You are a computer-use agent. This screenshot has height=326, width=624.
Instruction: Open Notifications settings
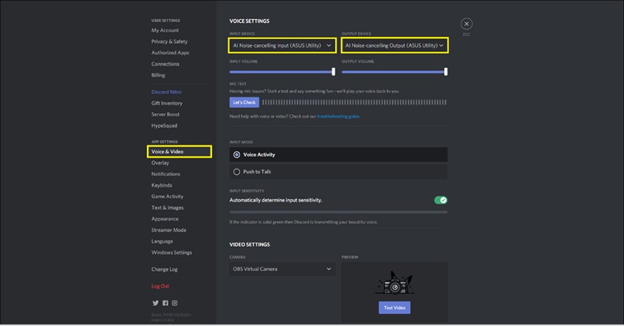click(165, 174)
